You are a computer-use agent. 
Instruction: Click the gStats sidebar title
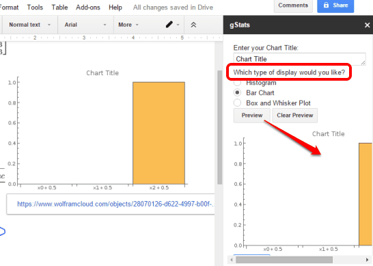240,25
